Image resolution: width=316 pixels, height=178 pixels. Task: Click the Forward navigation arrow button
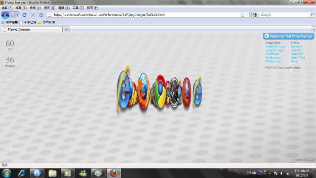[13, 15]
